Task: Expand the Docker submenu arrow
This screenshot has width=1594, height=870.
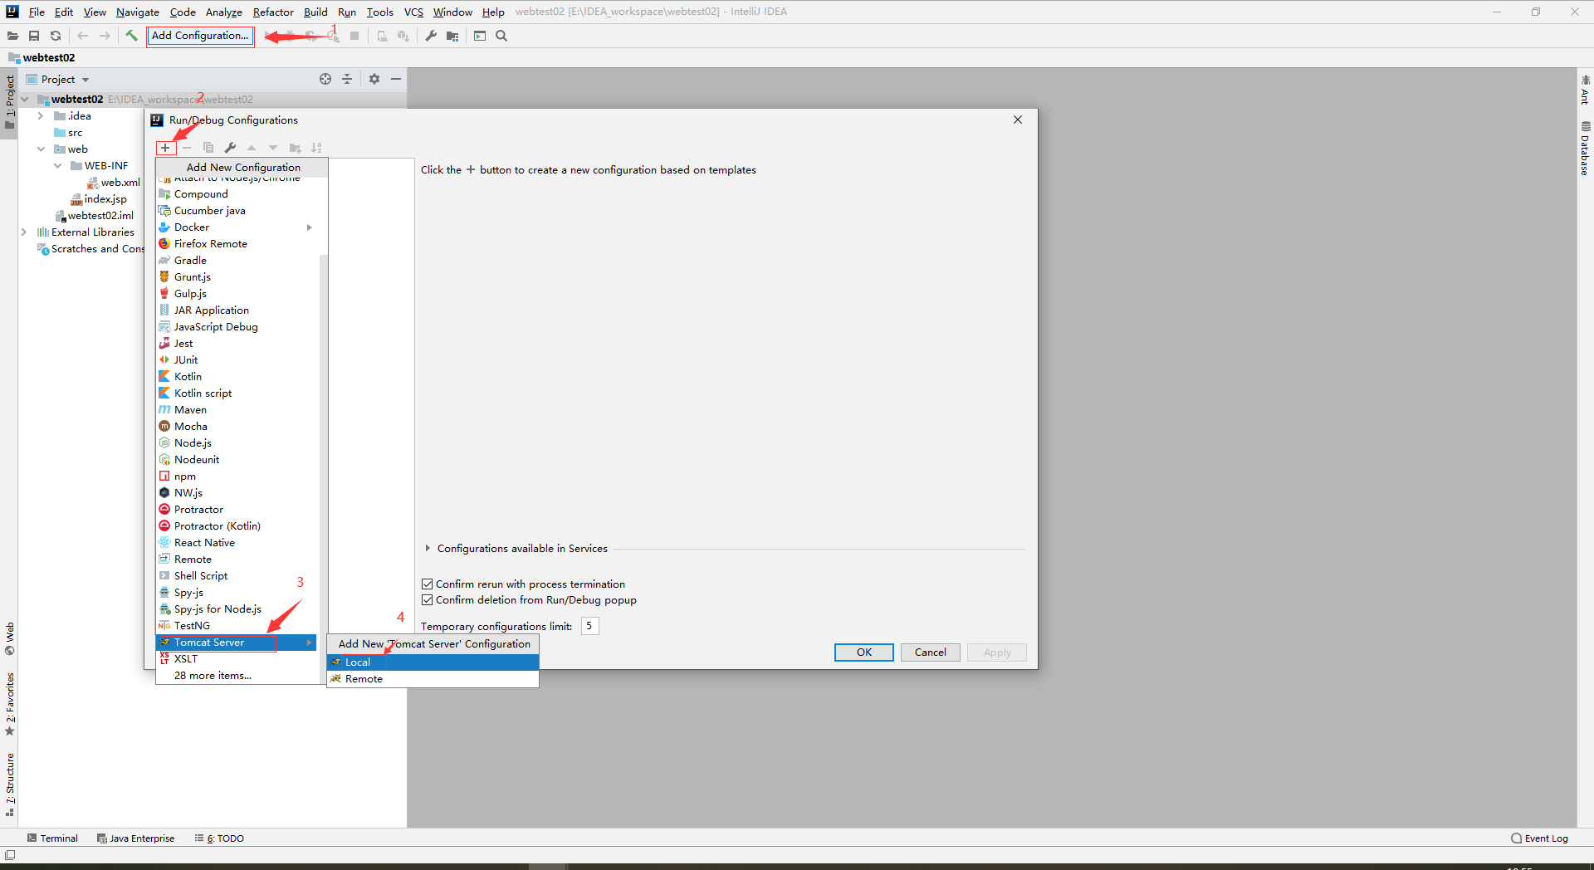Action: pos(310,227)
